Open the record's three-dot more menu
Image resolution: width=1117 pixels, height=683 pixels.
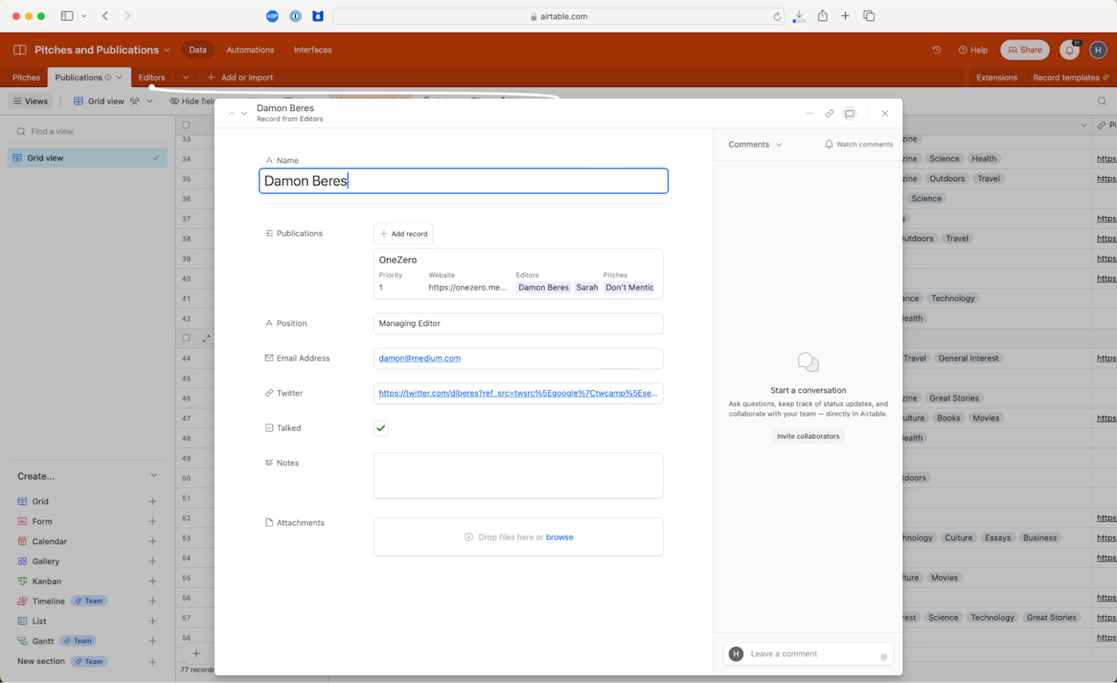point(810,113)
